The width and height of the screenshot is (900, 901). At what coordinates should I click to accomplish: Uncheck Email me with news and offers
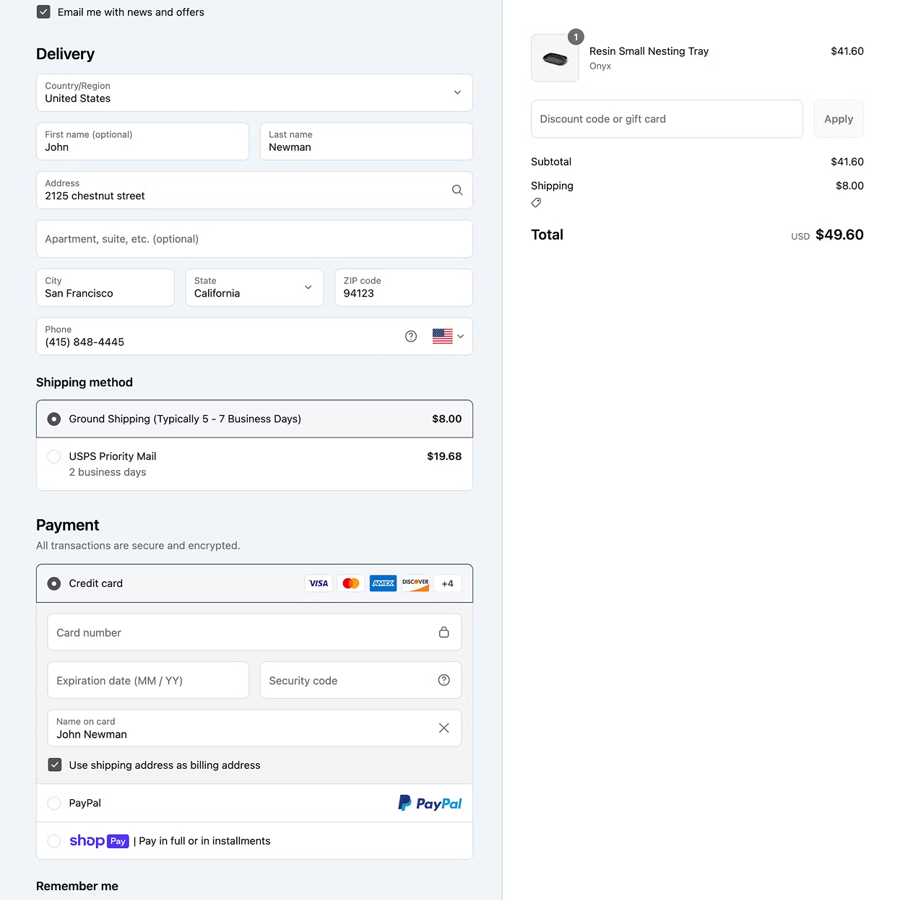(x=43, y=12)
